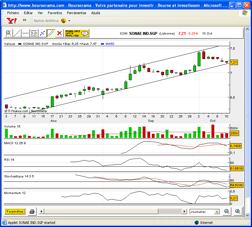Select the magnifier zoom tool icon
Image resolution: width=252 pixels, height=227 pixels.
[x=8, y=33]
